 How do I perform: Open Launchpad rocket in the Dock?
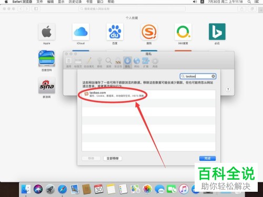click(50, 189)
